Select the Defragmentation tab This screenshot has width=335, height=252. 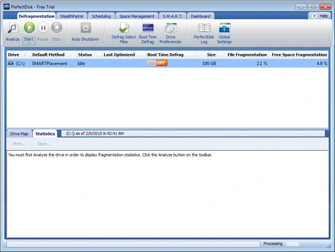point(37,16)
